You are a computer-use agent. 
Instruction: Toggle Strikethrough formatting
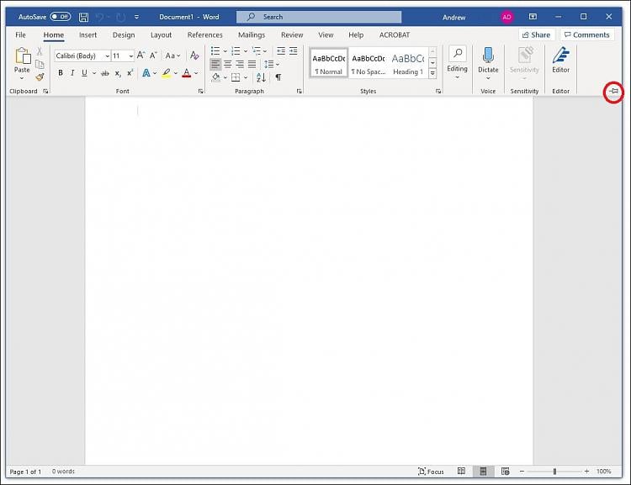pos(104,73)
